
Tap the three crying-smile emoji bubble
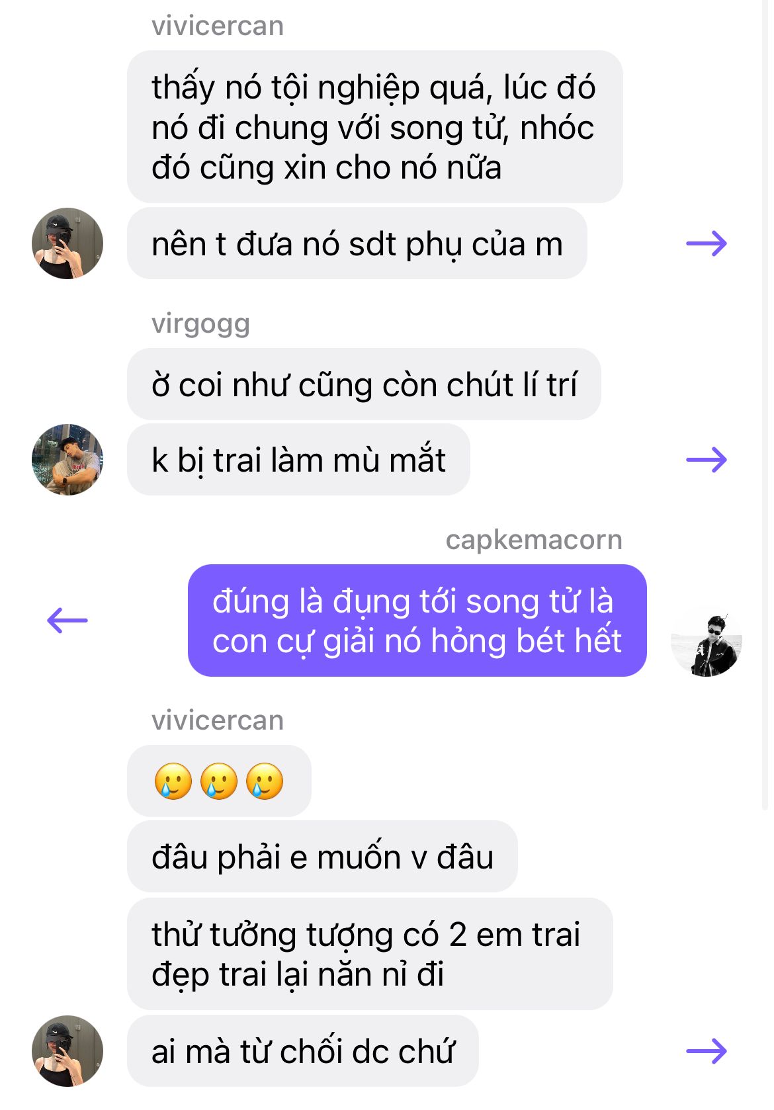219,781
